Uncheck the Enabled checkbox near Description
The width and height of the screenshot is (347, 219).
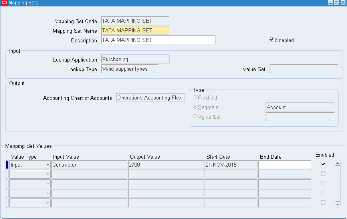pyautogui.click(x=272, y=40)
